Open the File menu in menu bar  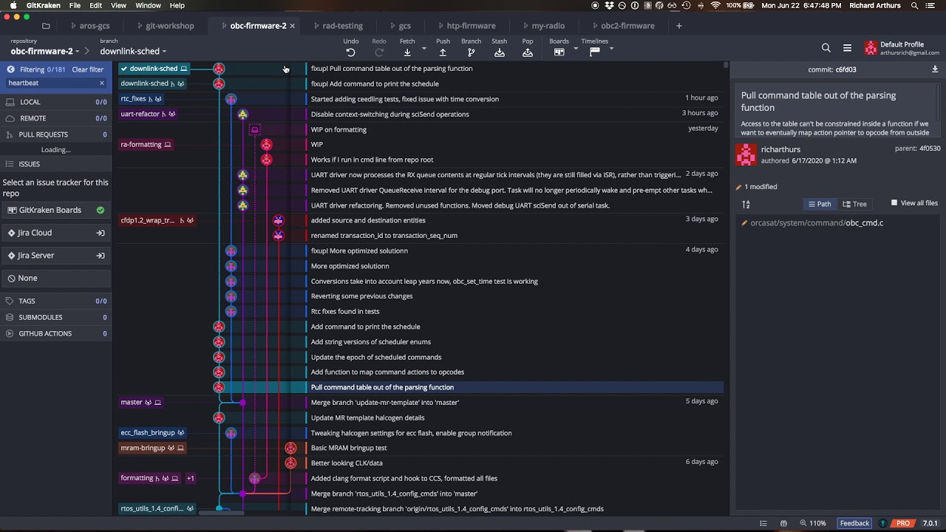coord(75,5)
